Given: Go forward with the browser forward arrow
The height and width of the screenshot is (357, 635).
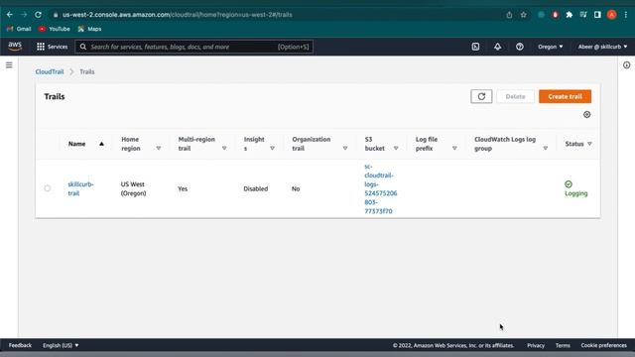Looking at the screenshot, I should point(24,15).
